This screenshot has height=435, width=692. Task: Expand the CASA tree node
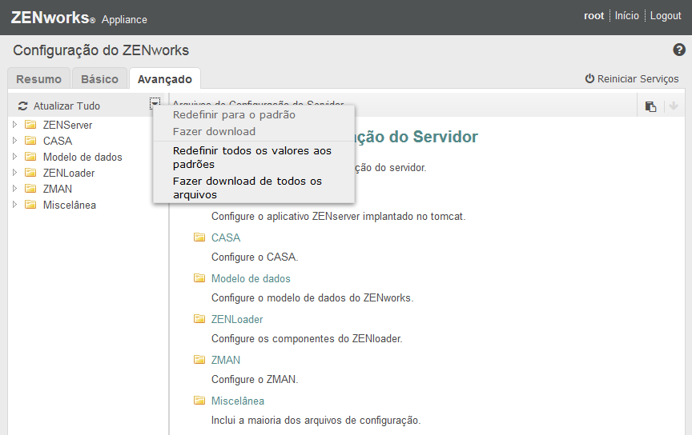click(x=14, y=141)
